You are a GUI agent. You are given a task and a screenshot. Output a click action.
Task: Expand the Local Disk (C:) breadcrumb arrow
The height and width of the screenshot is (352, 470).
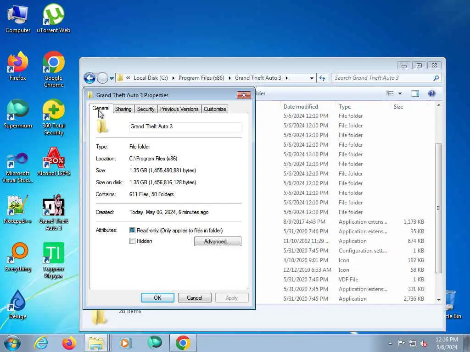[173, 78]
